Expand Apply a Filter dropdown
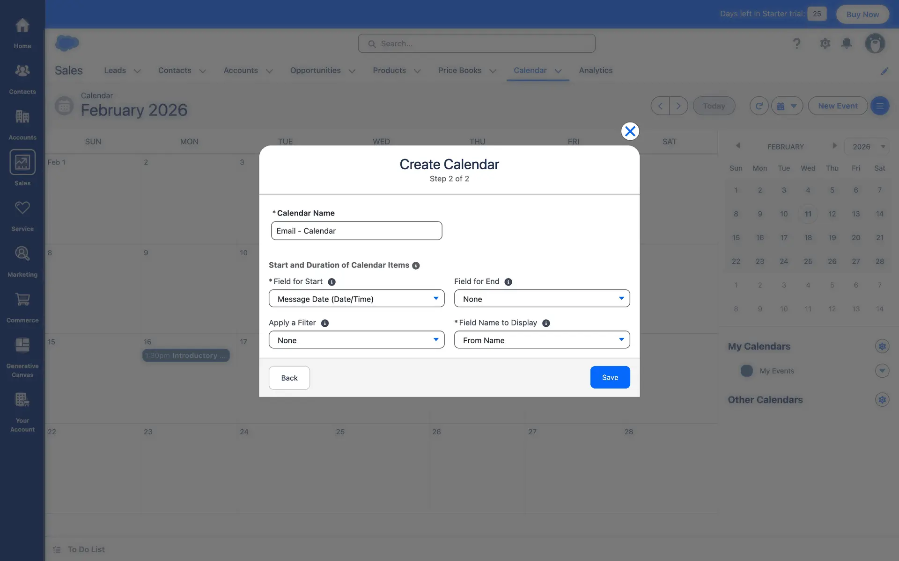The height and width of the screenshot is (561, 899). click(x=356, y=340)
